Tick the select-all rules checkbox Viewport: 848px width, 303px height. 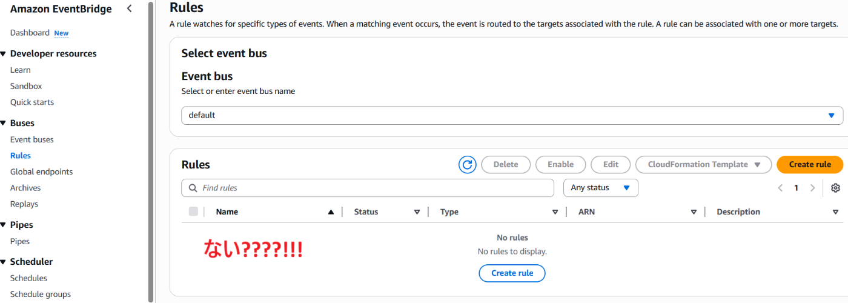pyautogui.click(x=193, y=211)
